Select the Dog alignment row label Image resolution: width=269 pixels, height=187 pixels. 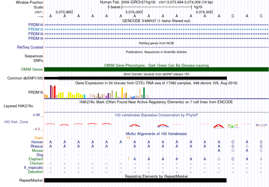[40, 155]
